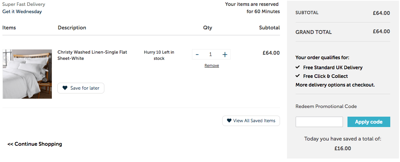Image resolution: width=400 pixels, height=162 pixels.
Task: Click the Redeem Promotional Code label
Action: point(326,106)
